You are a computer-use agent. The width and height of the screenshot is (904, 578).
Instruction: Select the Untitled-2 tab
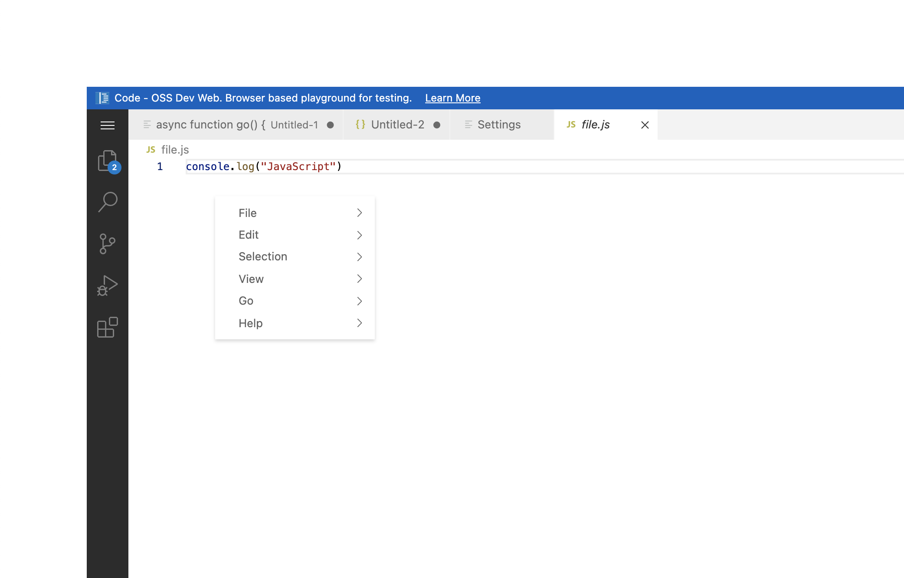click(x=397, y=125)
